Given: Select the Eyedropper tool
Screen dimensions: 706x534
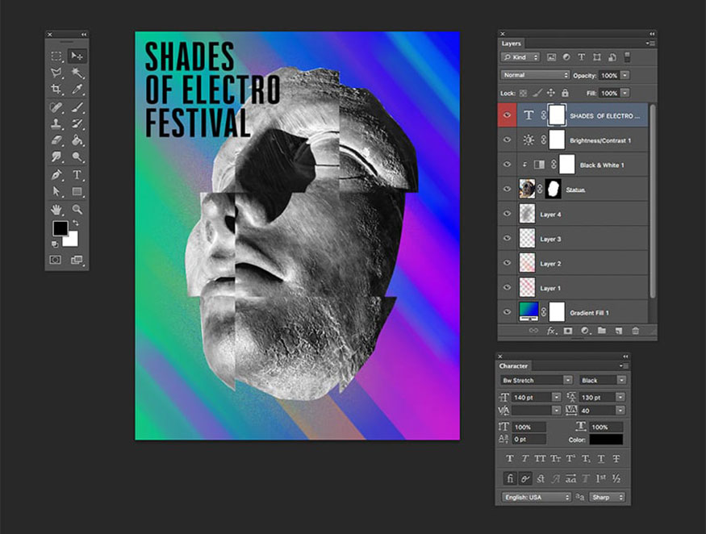Looking at the screenshot, I should click(77, 90).
